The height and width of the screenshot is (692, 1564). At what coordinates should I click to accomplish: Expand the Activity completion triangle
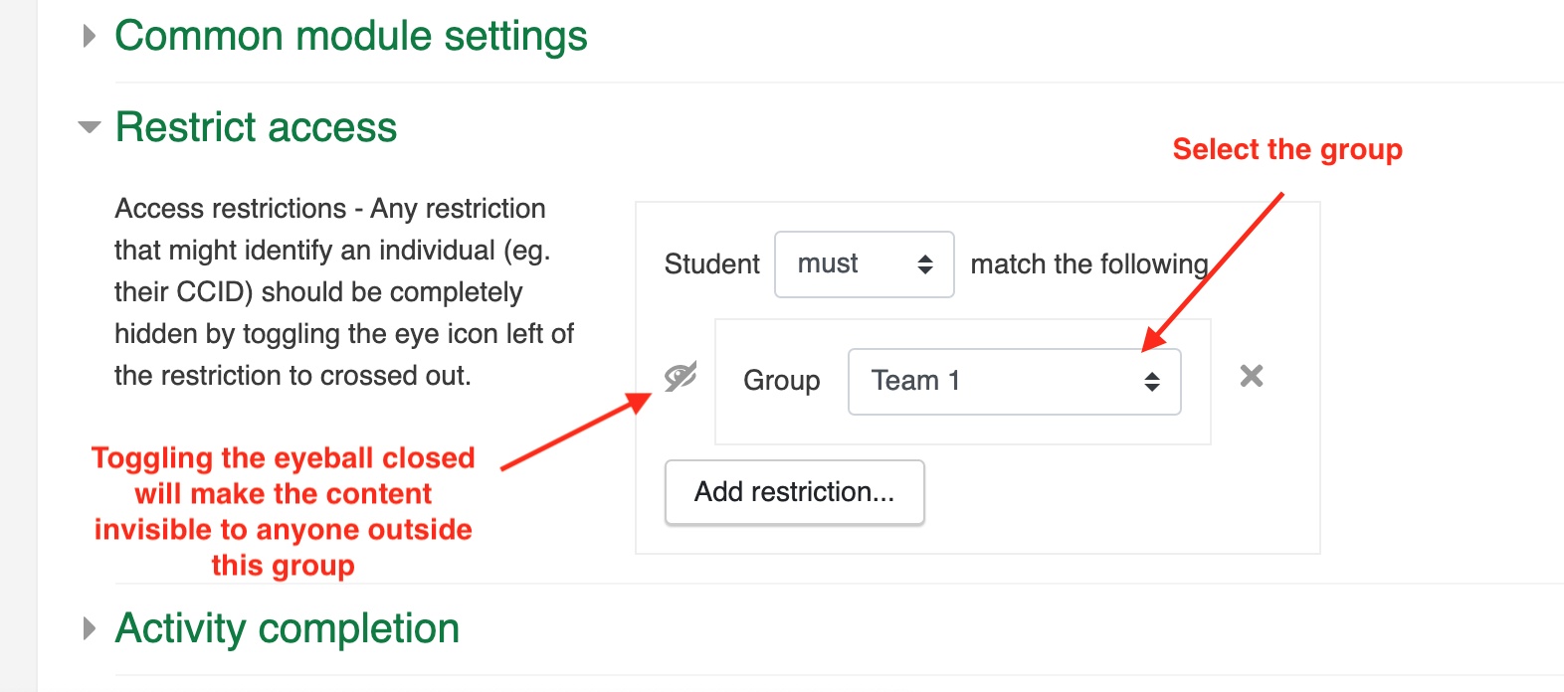(x=90, y=628)
